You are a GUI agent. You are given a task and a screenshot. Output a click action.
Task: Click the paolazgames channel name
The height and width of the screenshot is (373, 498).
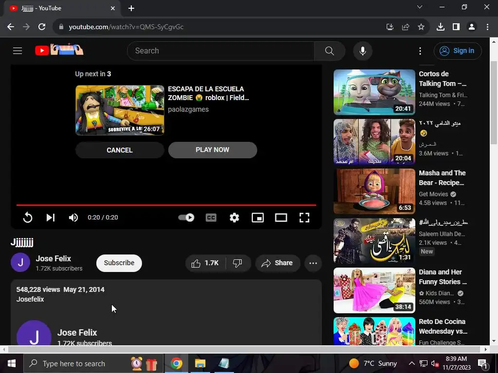(x=188, y=109)
